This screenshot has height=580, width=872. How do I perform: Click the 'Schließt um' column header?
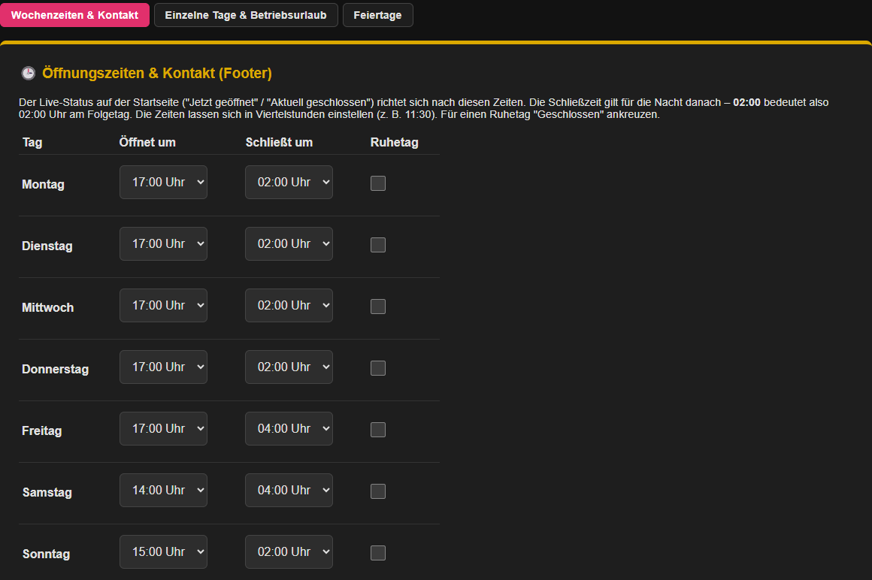[279, 142]
